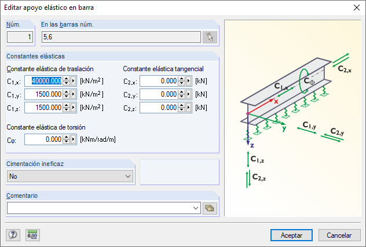Click the comment library icon button
The image size is (366, 247).
(210, 208)
